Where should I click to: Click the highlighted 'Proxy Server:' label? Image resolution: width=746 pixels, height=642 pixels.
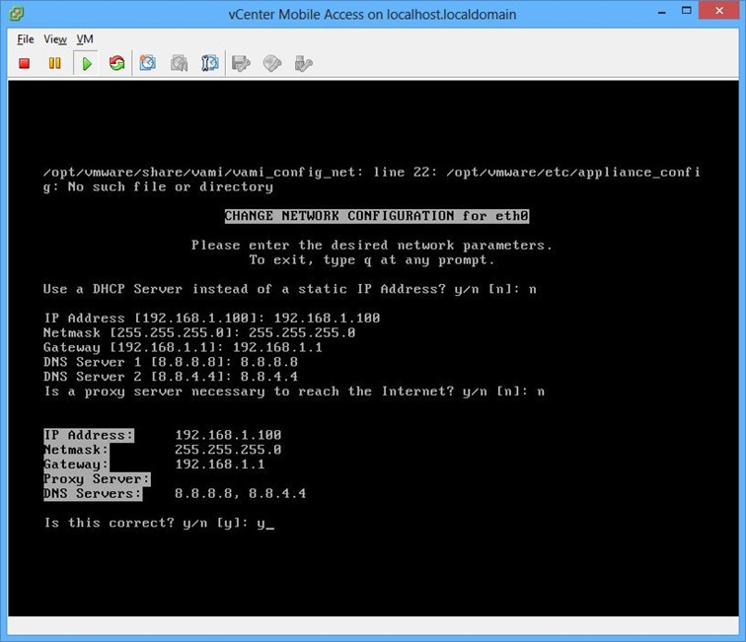click(x=97, y=479)
